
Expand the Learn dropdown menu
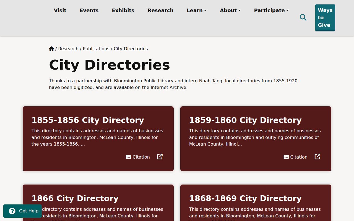(197, 10)
